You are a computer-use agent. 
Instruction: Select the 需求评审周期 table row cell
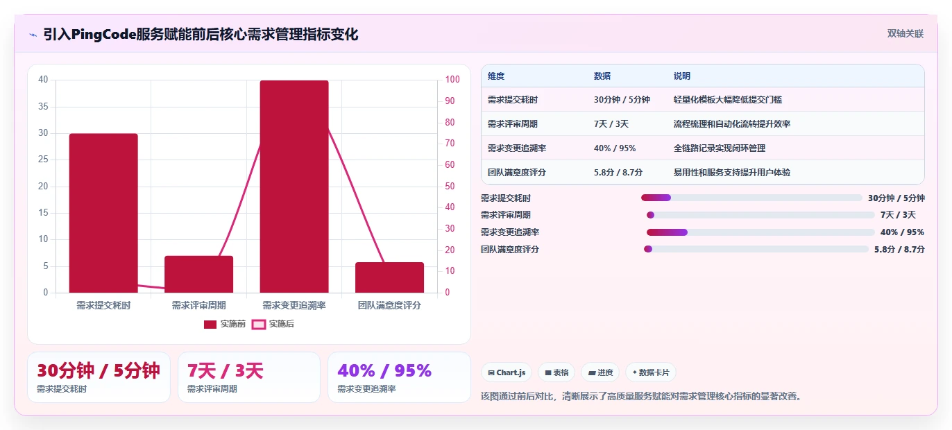513,124
